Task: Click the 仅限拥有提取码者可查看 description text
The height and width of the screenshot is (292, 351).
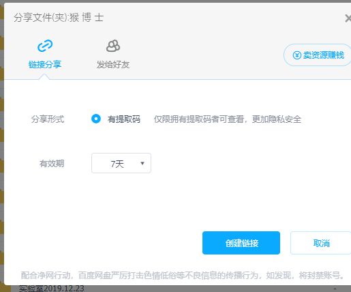Action: pos(228,119)
